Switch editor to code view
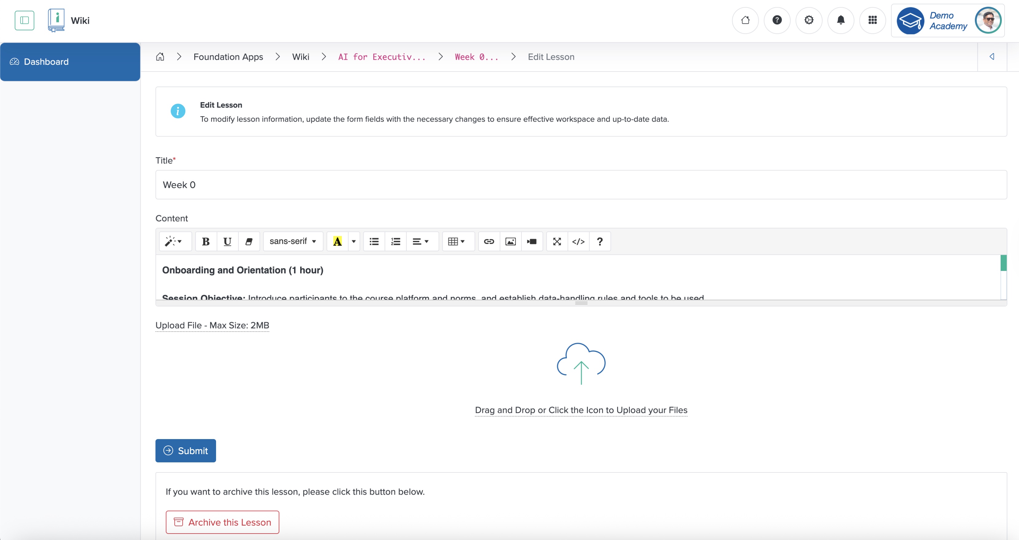 coord(578,241)
